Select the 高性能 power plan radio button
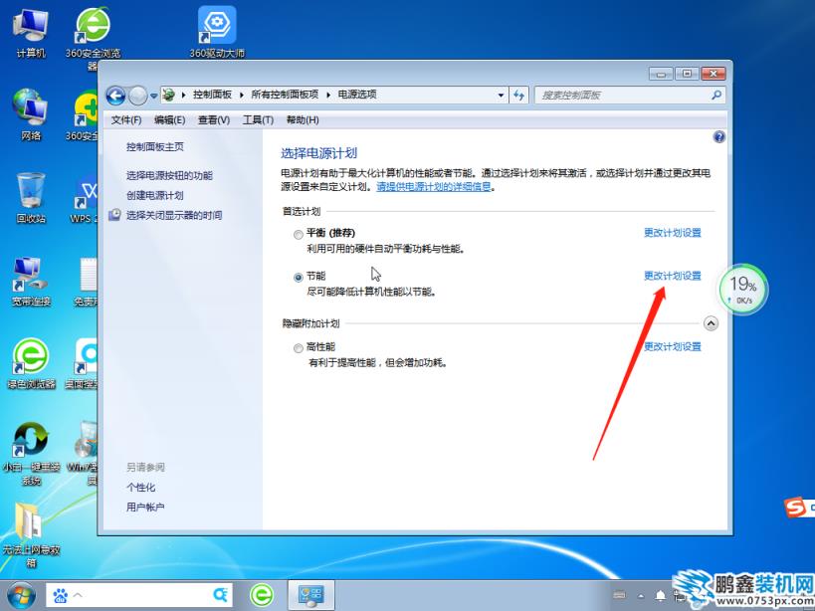815x611 pixels. (x=298, y=348)
